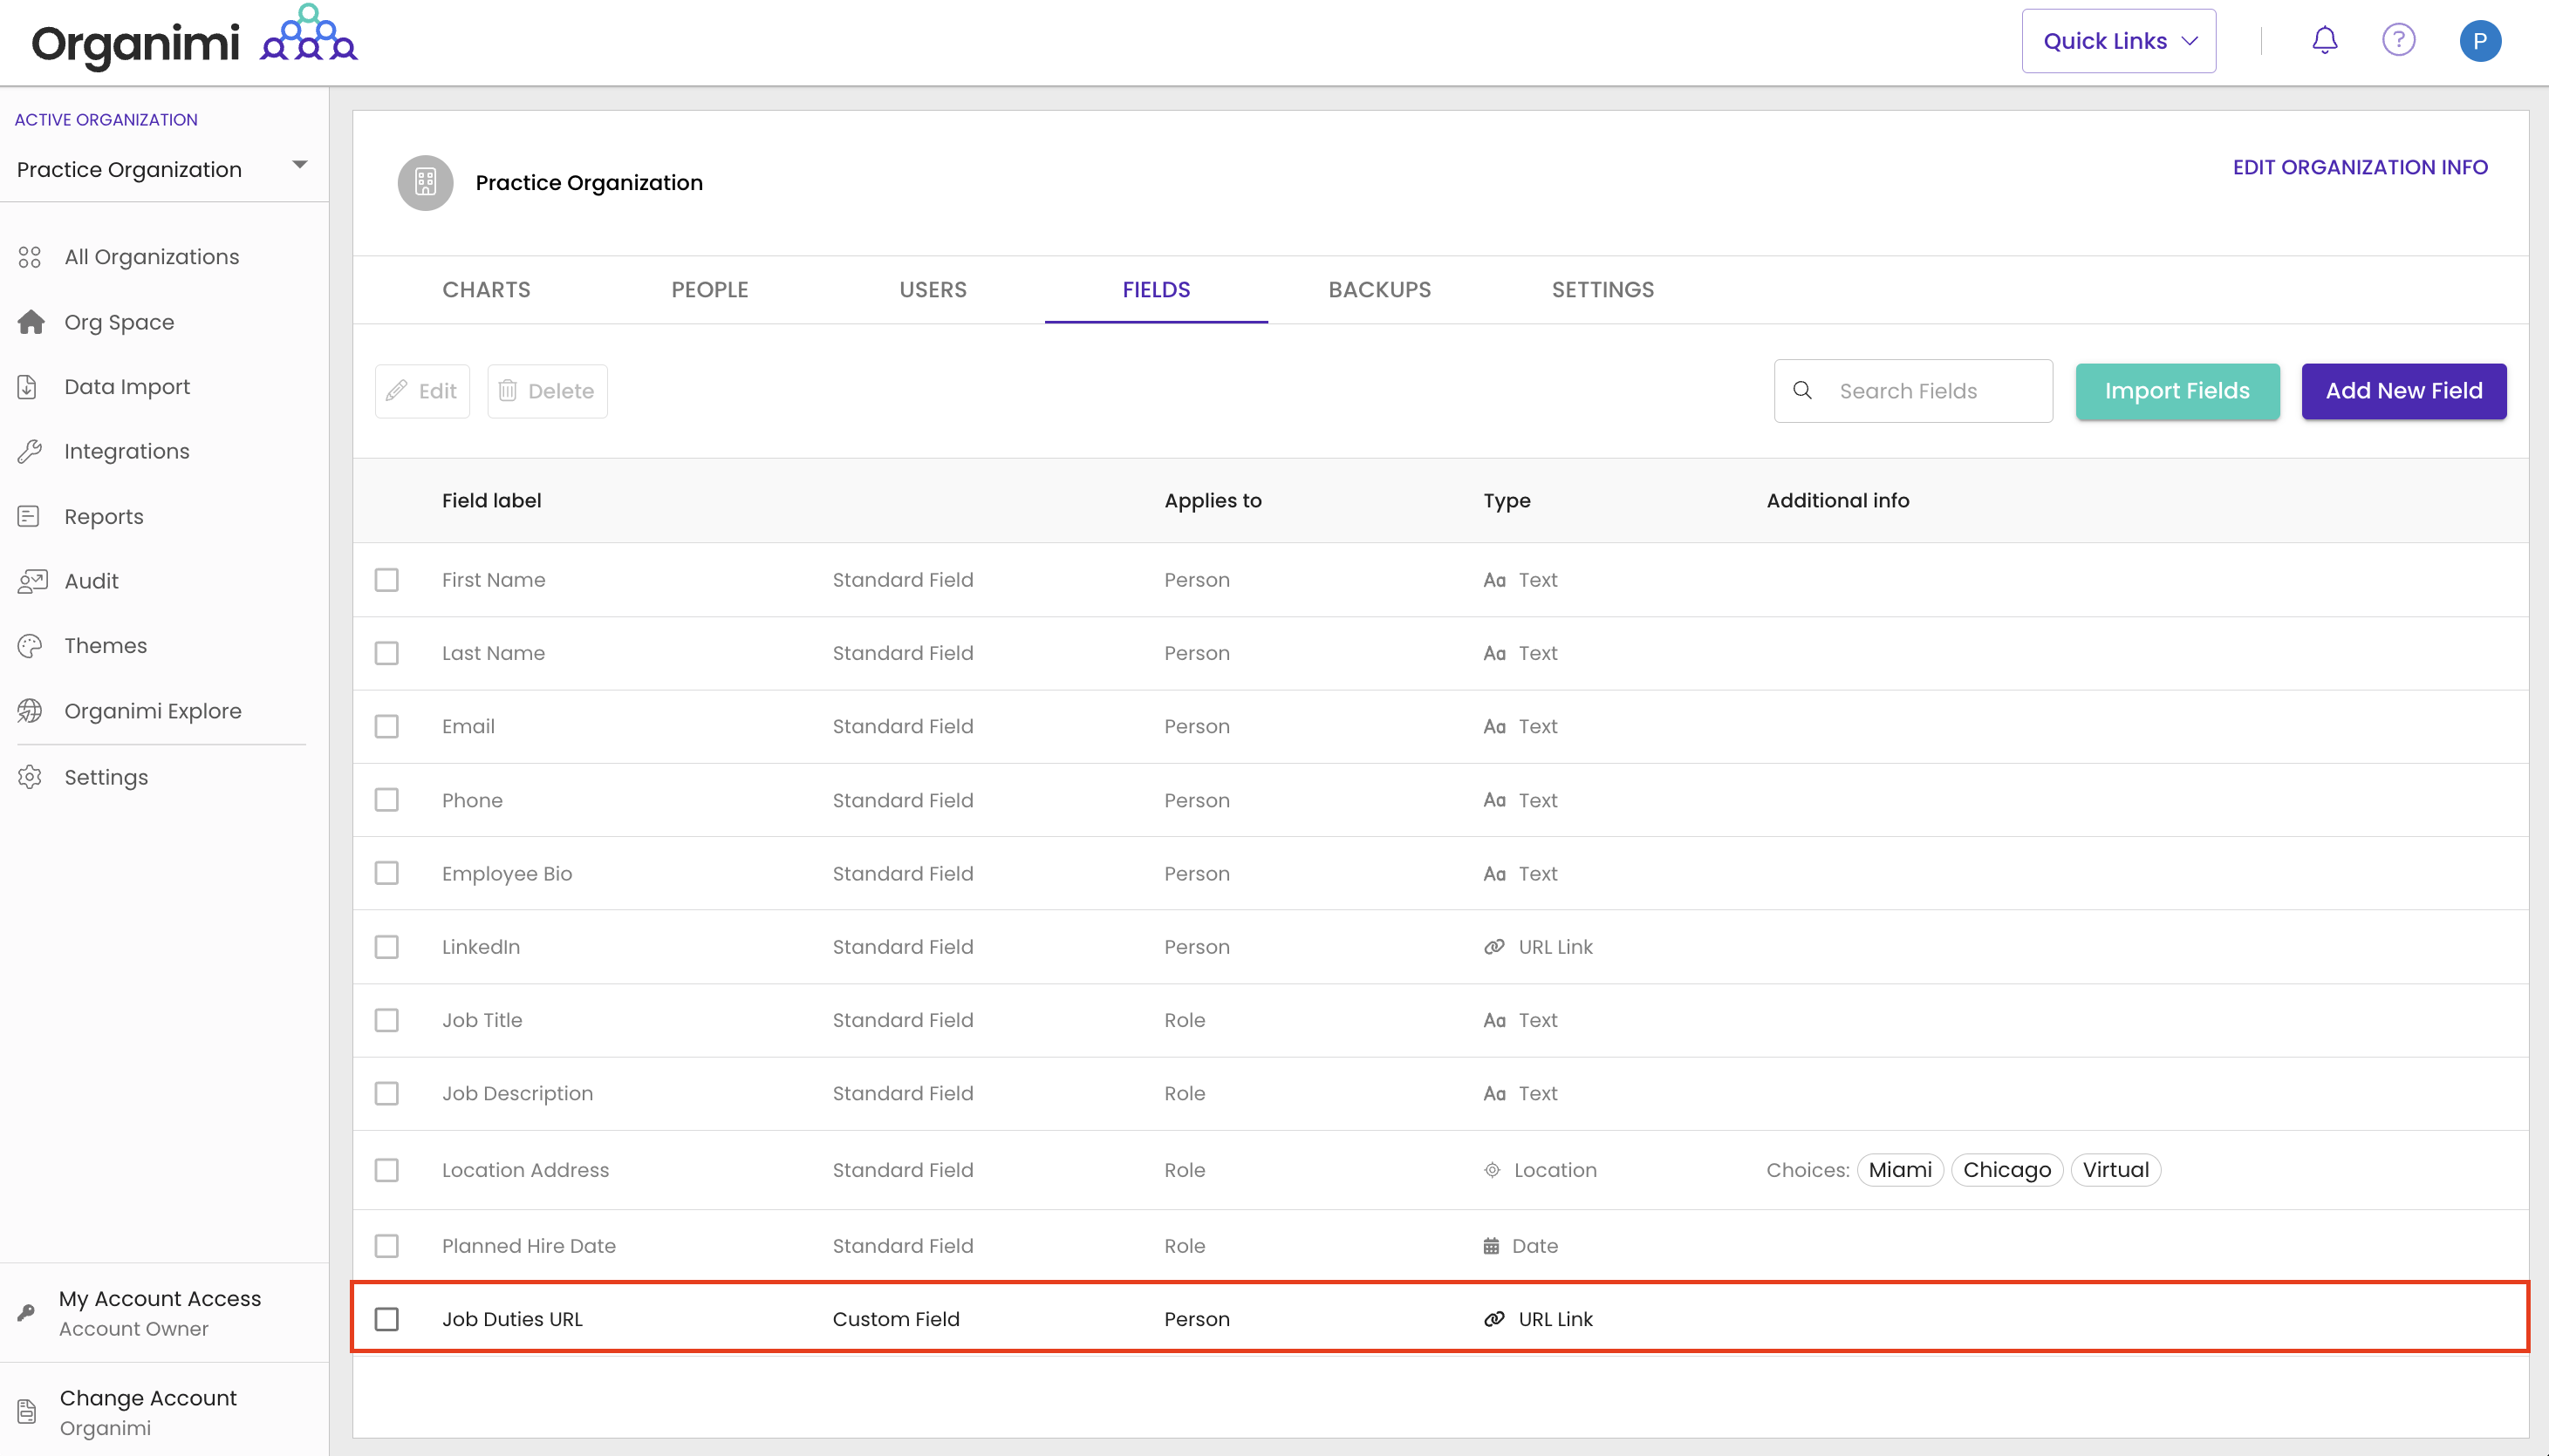The image size is (2549, 1456).
Task: Select the First Name field checkbox
Action: (x=387, y=580)
